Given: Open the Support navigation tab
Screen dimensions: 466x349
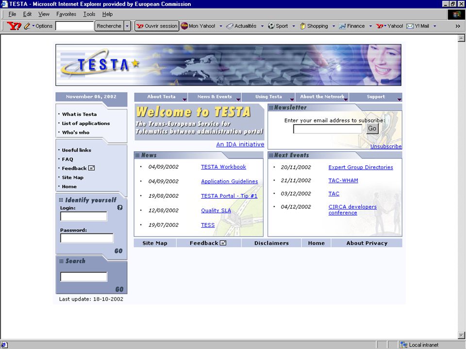Looking at the screenshot, I should (376, 97).
